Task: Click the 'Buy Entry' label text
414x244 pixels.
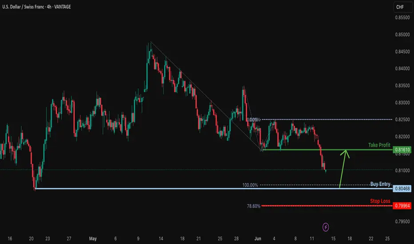Action: point(380,184)
